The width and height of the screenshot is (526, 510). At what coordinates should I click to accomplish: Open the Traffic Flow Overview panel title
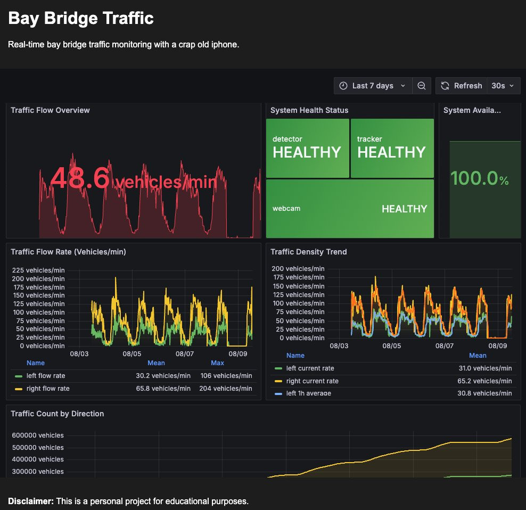51,110
